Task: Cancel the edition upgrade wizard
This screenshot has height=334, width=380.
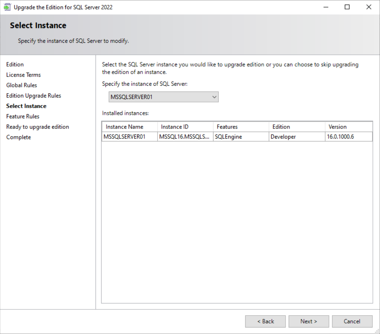Action: click(x=352, y=322)
